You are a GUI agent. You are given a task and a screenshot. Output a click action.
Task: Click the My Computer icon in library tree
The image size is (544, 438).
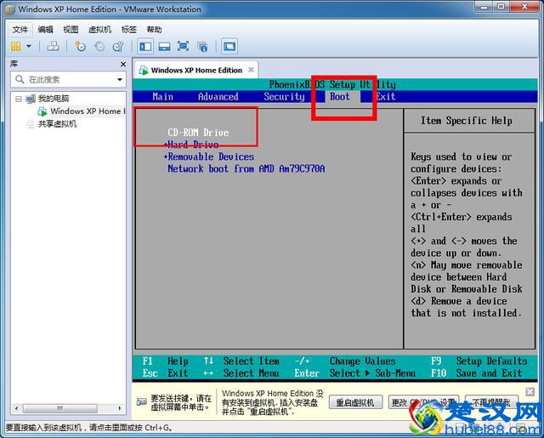[31, 99]
